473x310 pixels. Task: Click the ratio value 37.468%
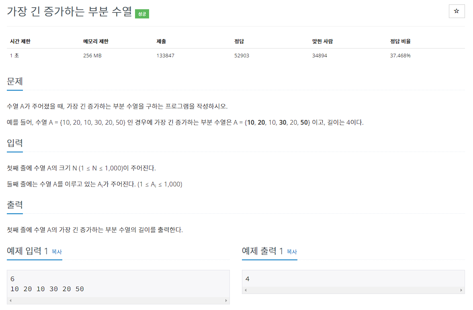(x=400, y=55)
